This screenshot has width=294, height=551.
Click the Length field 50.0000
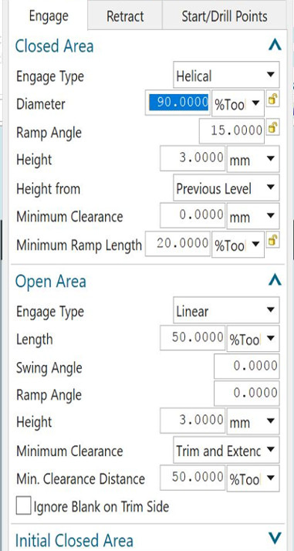pyautogui.click(x=192, y=338)
